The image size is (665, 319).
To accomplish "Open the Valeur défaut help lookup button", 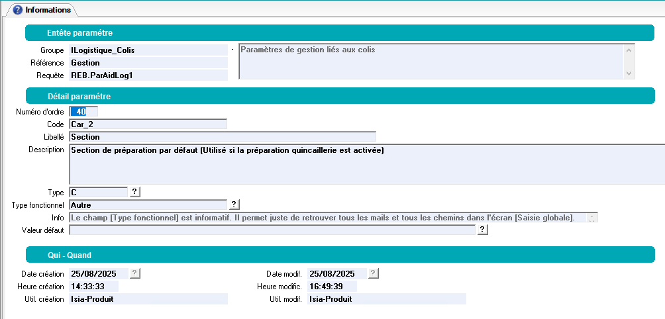I will tap(482, 230).
